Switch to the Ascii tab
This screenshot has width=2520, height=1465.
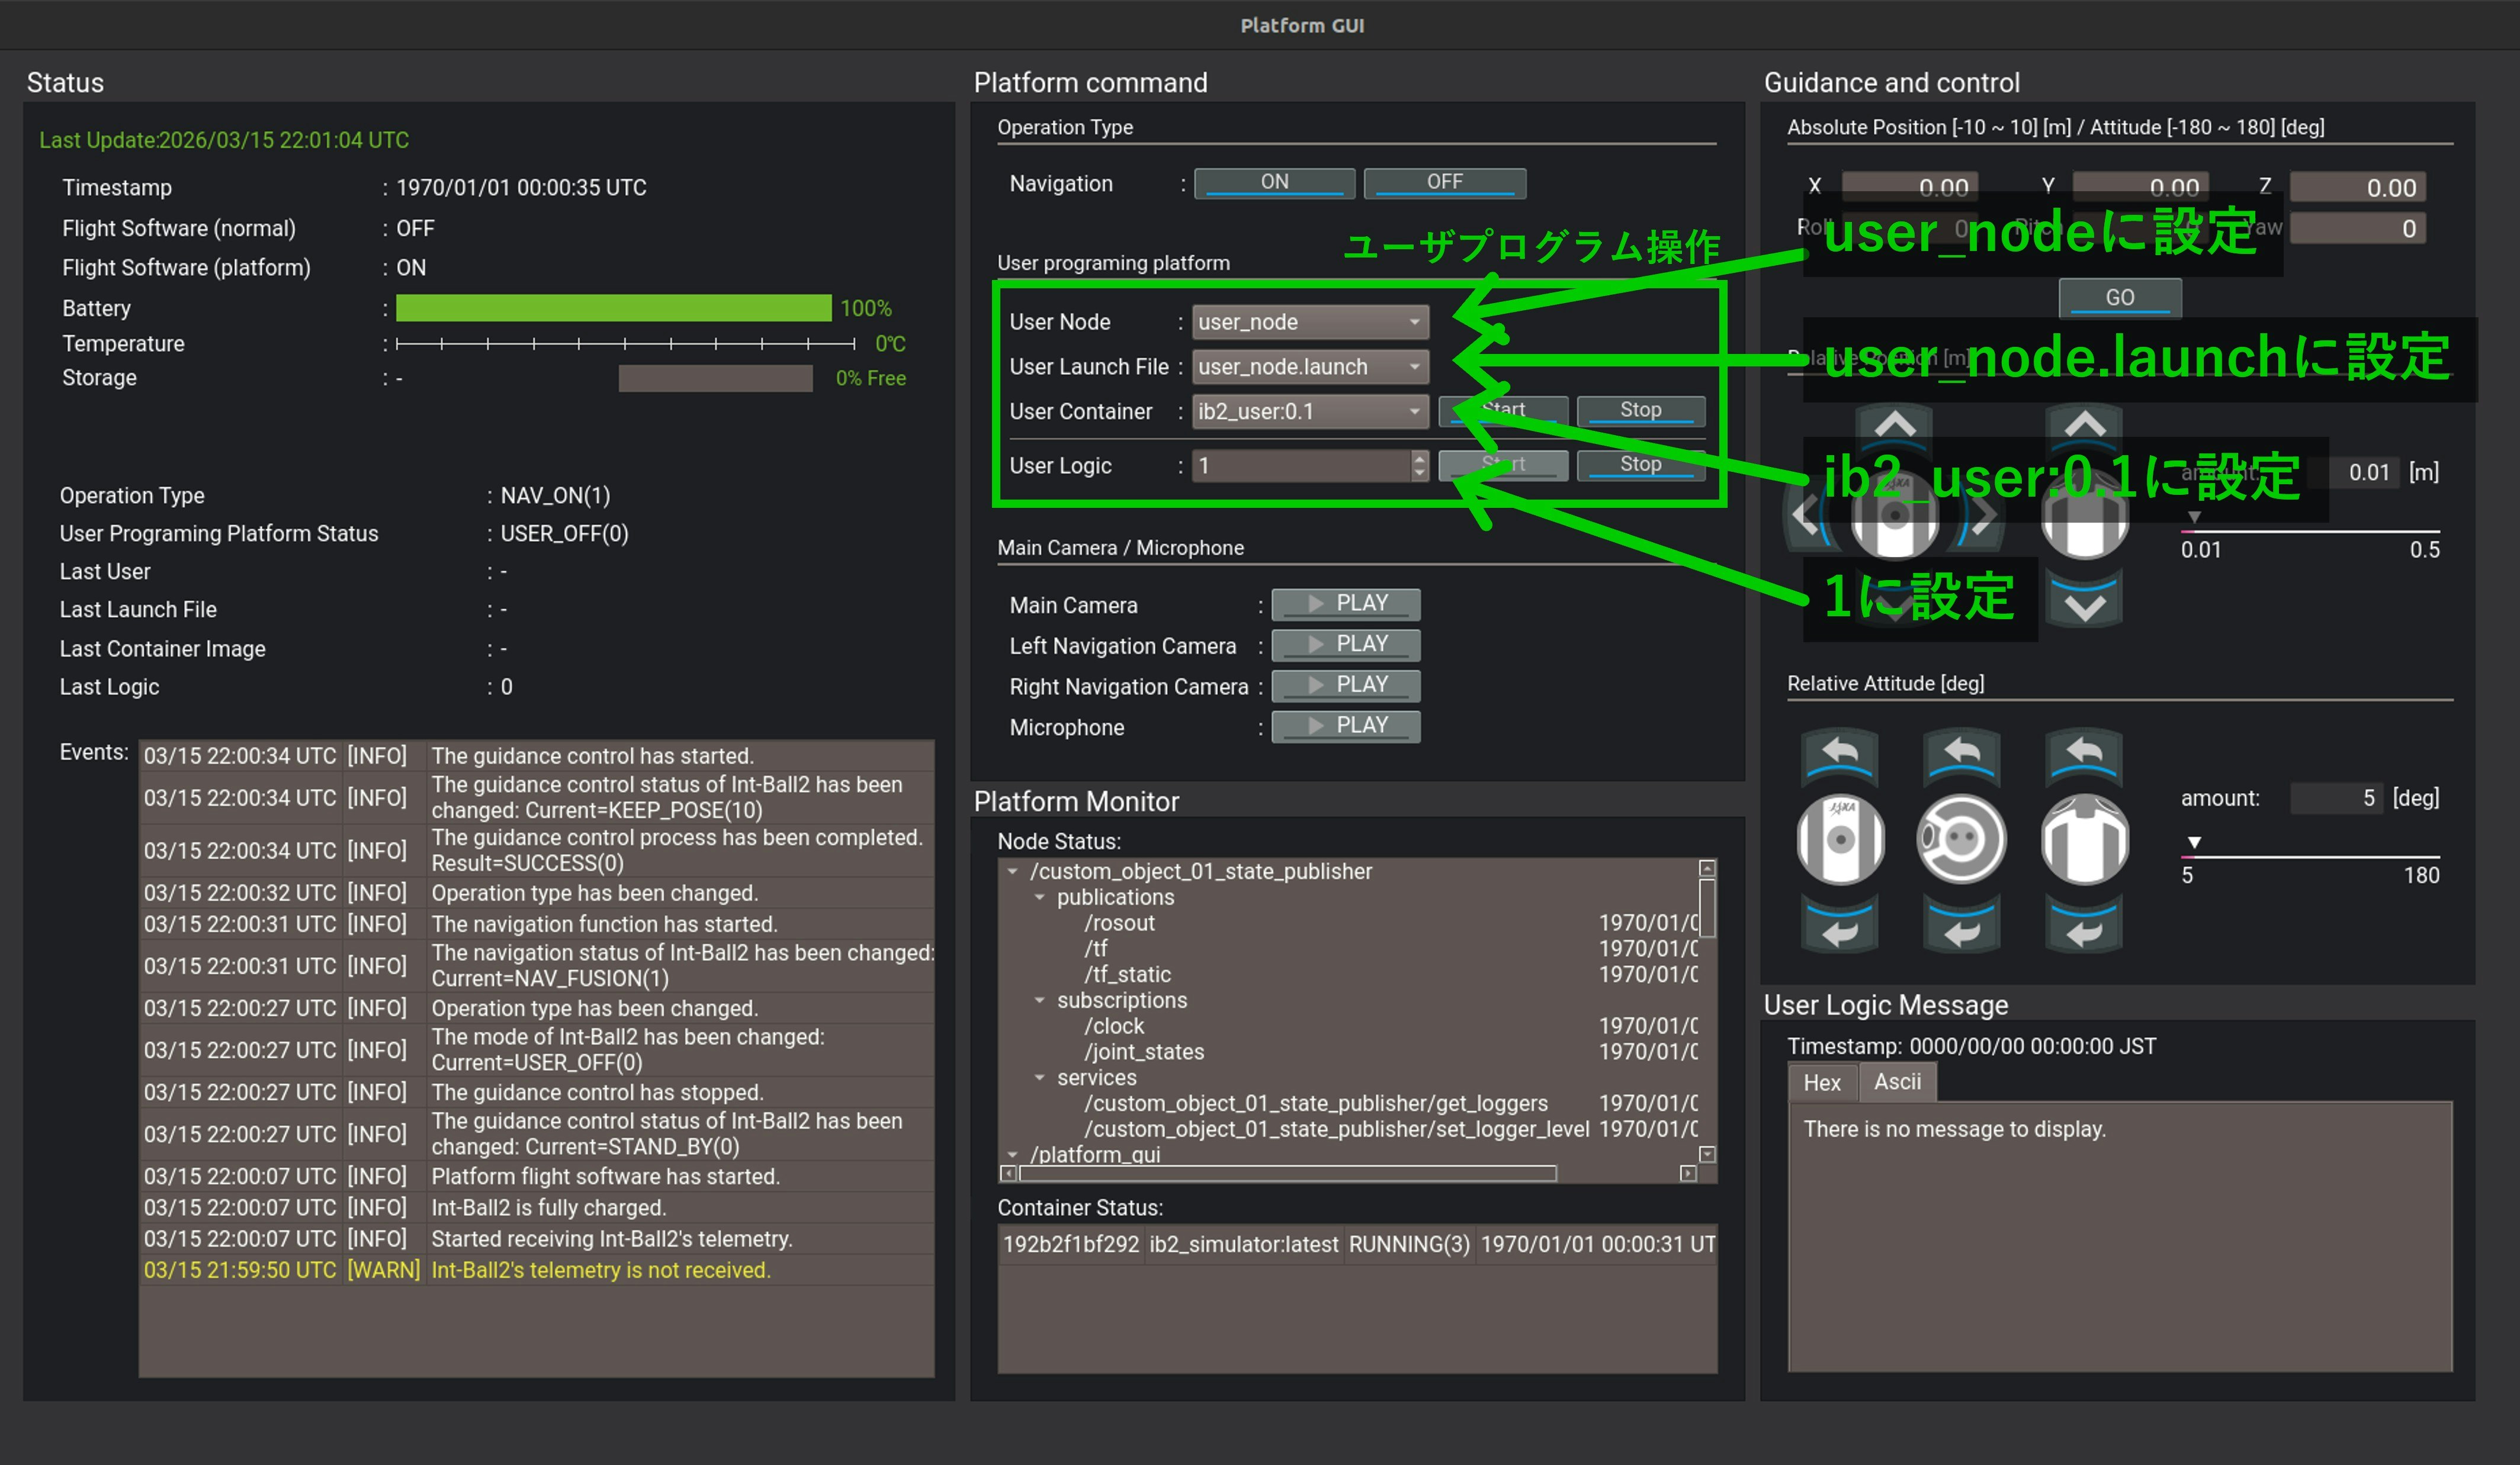click(1897, 1082)
